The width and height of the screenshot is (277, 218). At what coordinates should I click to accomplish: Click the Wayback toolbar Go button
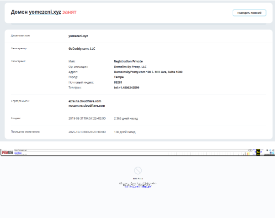(250, 150)
